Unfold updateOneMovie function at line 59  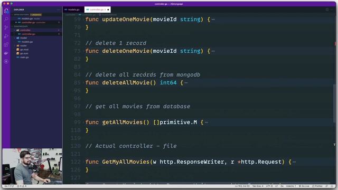click(83, 20)
